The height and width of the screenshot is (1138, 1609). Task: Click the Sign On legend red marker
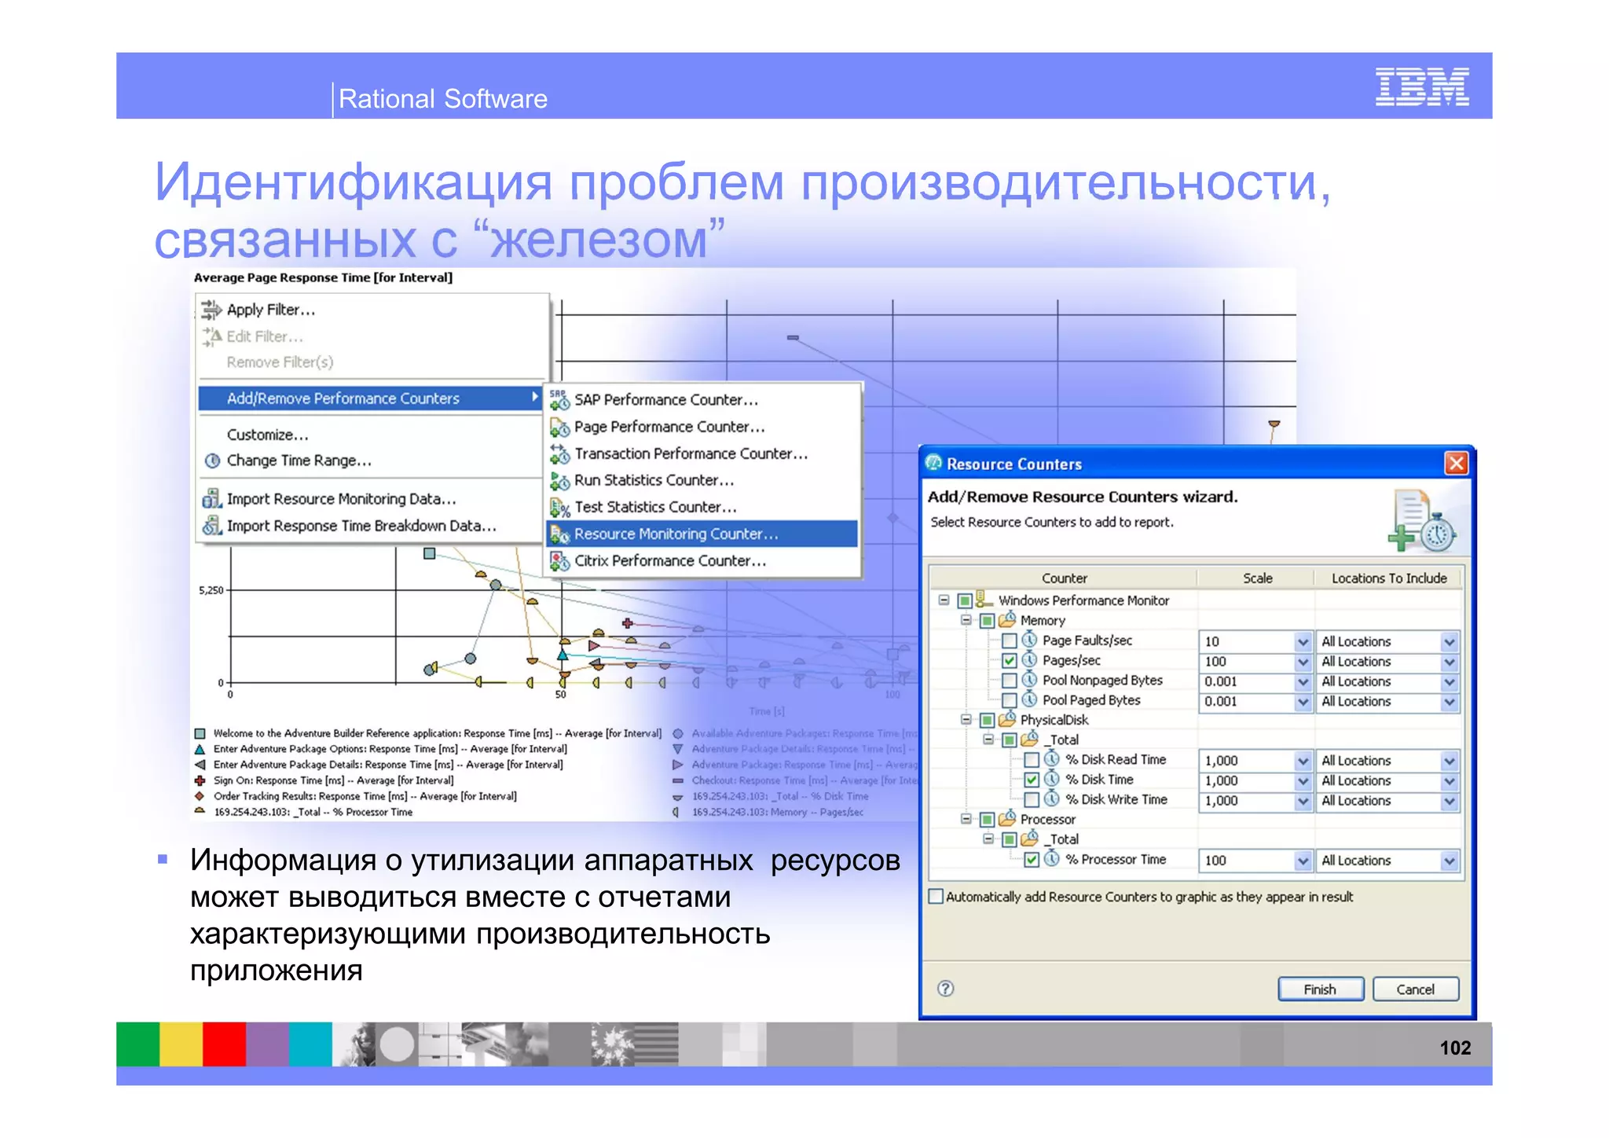(200, 780)
